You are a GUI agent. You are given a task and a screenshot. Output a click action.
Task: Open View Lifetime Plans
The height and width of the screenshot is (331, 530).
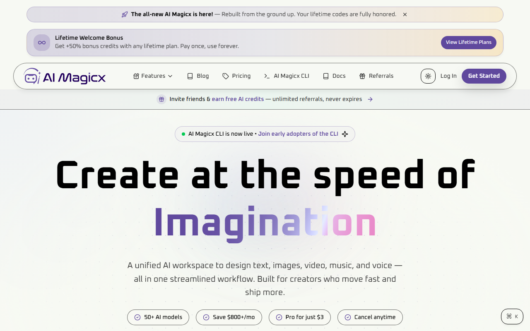[469, 42]
